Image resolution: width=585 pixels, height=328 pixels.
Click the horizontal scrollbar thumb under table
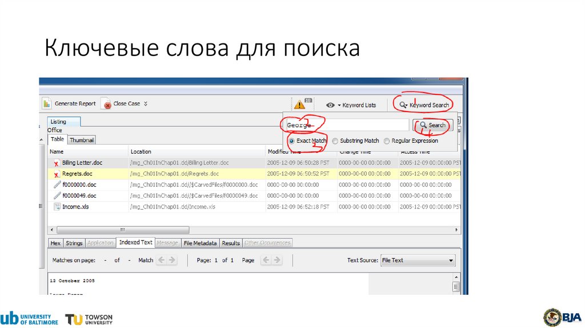(123, 230)
